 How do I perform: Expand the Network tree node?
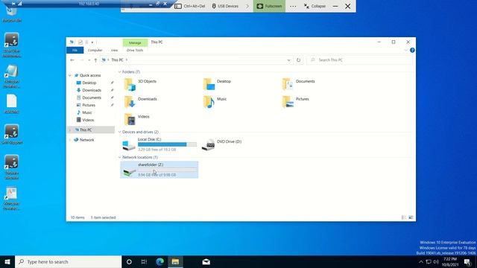(x=70, y=140)
